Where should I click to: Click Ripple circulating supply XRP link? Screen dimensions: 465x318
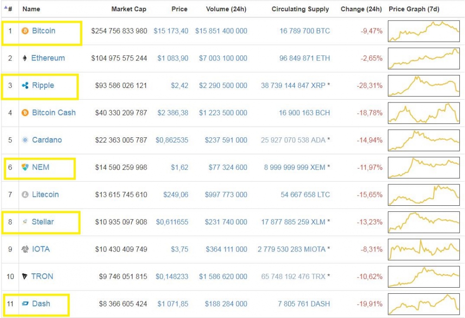tap(293, 86)
